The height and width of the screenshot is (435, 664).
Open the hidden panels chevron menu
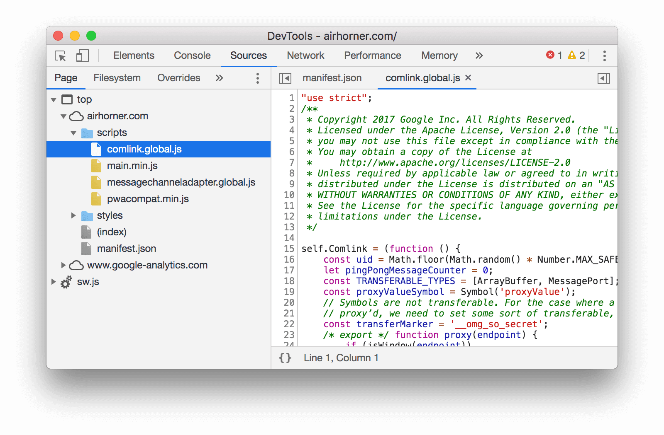pos(478,55)
